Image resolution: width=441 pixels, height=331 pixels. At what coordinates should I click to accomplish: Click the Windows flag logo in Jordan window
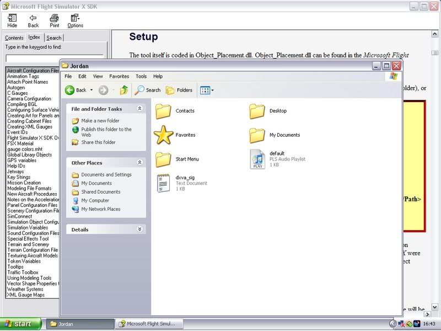[x=393, y=76]
